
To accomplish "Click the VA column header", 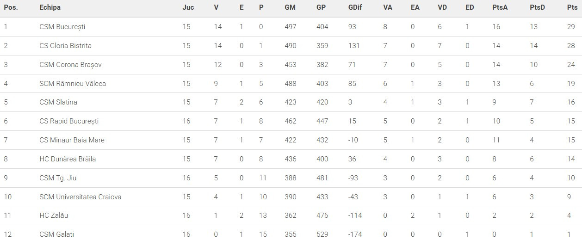I will click(388, 7).
